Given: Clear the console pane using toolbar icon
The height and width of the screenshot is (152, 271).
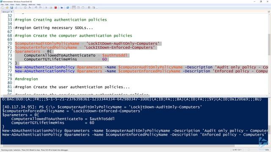Looking at the screenshot, I should (x=30, y=8).
